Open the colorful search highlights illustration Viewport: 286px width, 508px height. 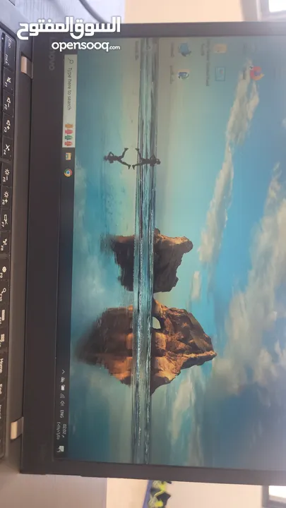pyautogui.click(x=68, y=135)
